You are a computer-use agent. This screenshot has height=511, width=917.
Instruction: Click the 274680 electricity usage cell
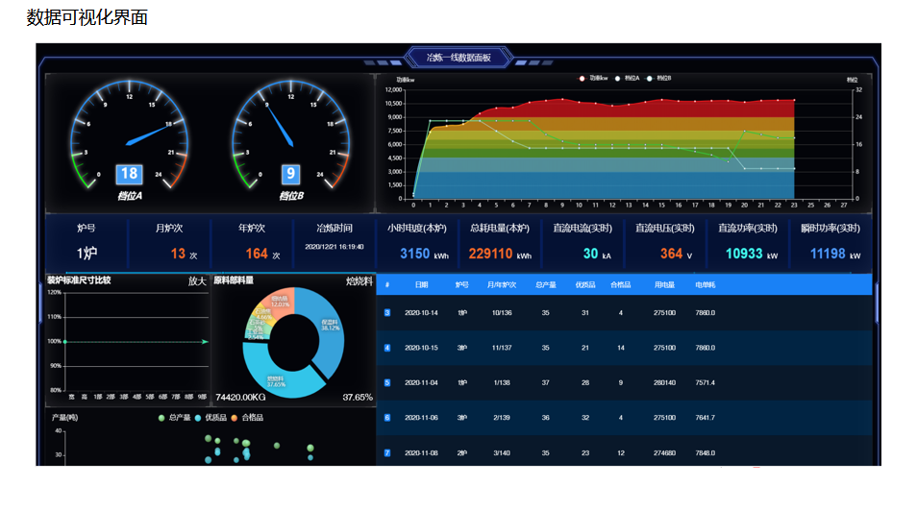click(x=664, y=453)
